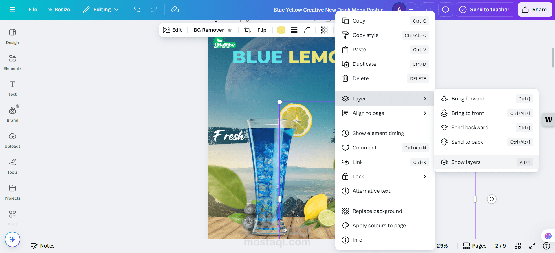
Task: Click Flip in the toolbar
Action: [262, 30]
